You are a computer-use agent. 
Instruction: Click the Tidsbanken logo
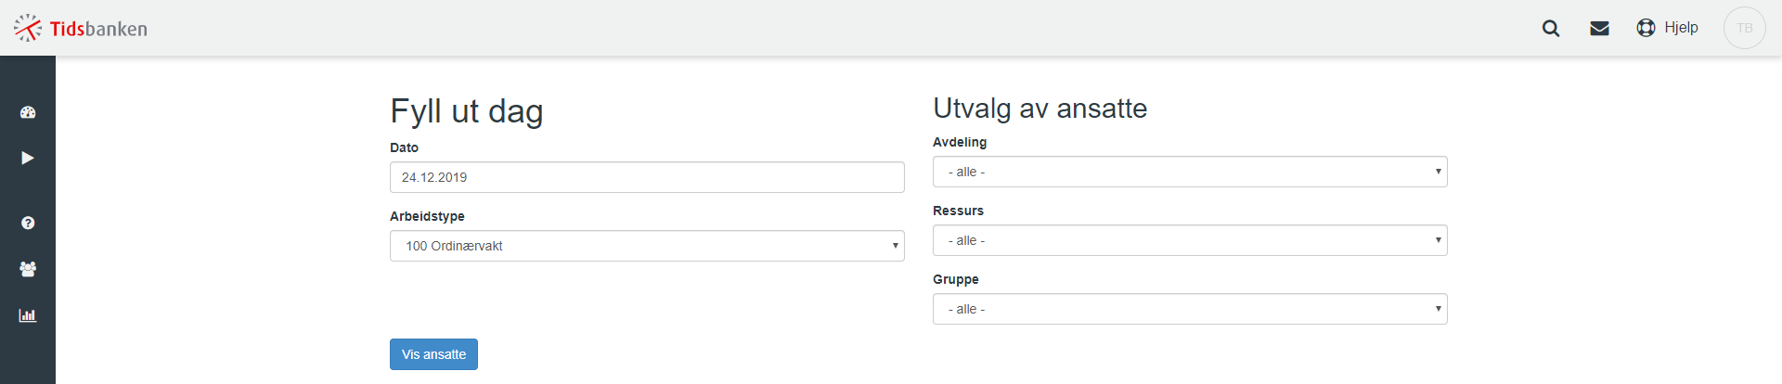pos(81,28)
